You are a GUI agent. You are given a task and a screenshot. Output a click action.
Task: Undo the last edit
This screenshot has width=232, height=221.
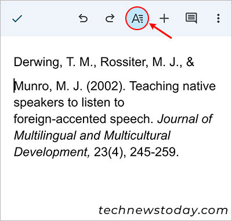coord(83,19)
